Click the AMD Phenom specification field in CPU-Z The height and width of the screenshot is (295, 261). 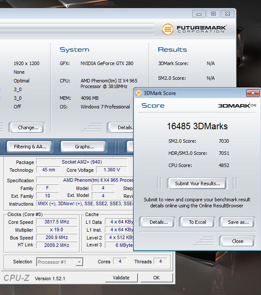click(85, 180)
